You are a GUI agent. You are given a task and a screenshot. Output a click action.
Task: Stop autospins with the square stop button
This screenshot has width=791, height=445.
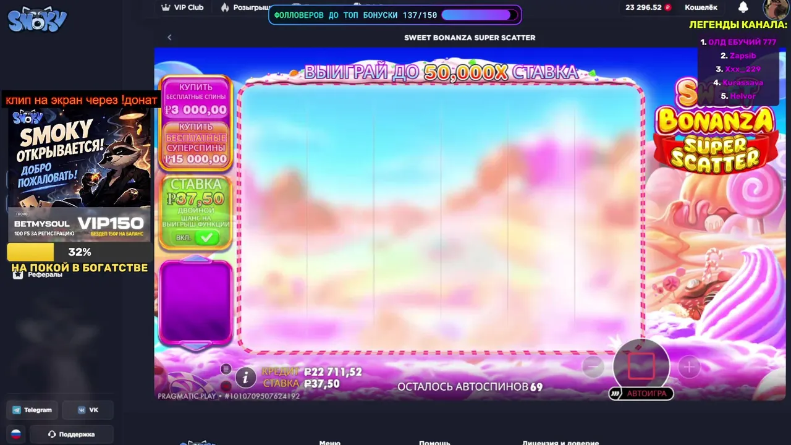641,366
